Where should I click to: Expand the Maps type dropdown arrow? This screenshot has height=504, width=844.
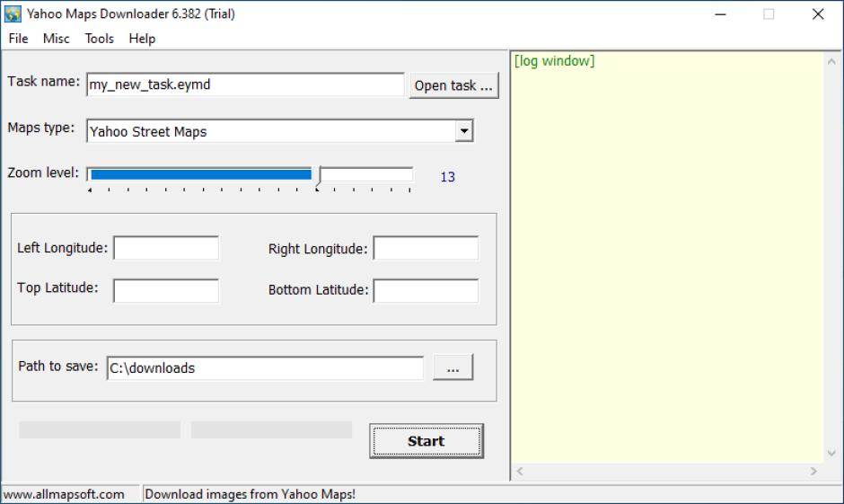pos(463,131)
